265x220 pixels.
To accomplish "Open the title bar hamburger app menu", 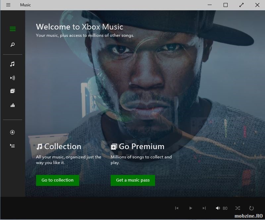I will click(8, 5).
